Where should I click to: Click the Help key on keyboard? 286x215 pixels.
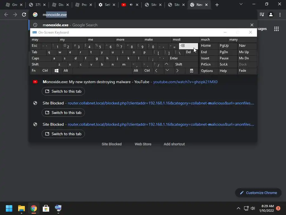[x=227, y=71]
